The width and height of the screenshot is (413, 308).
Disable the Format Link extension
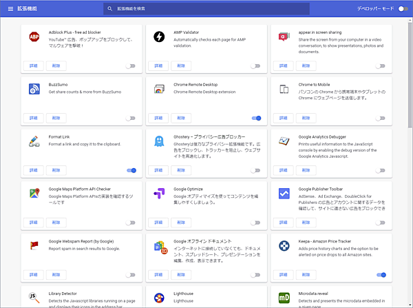pos(131,170)
